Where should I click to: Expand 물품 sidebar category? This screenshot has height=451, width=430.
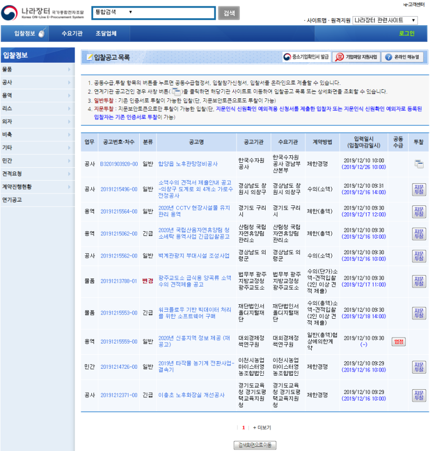pos(38,69)
